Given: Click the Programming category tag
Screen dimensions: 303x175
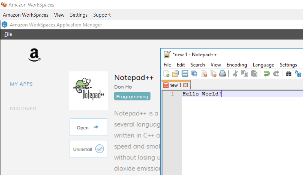Looking at the screenshot, I should [132, 97].
